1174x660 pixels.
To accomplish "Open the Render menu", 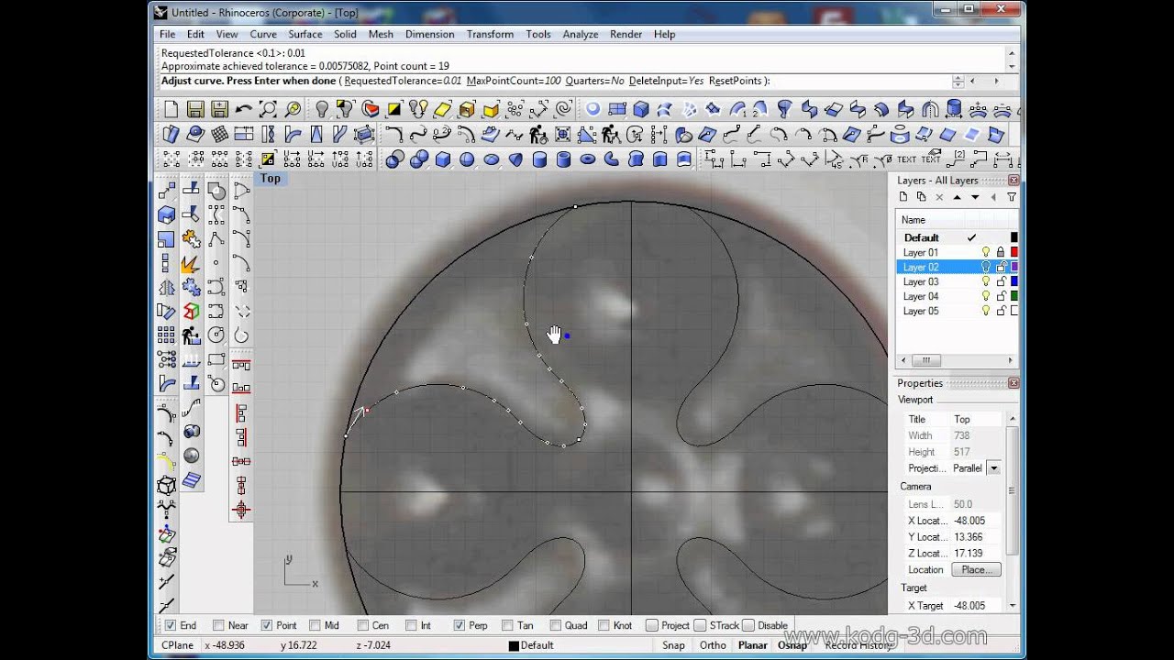I will (x=626, y=34).
